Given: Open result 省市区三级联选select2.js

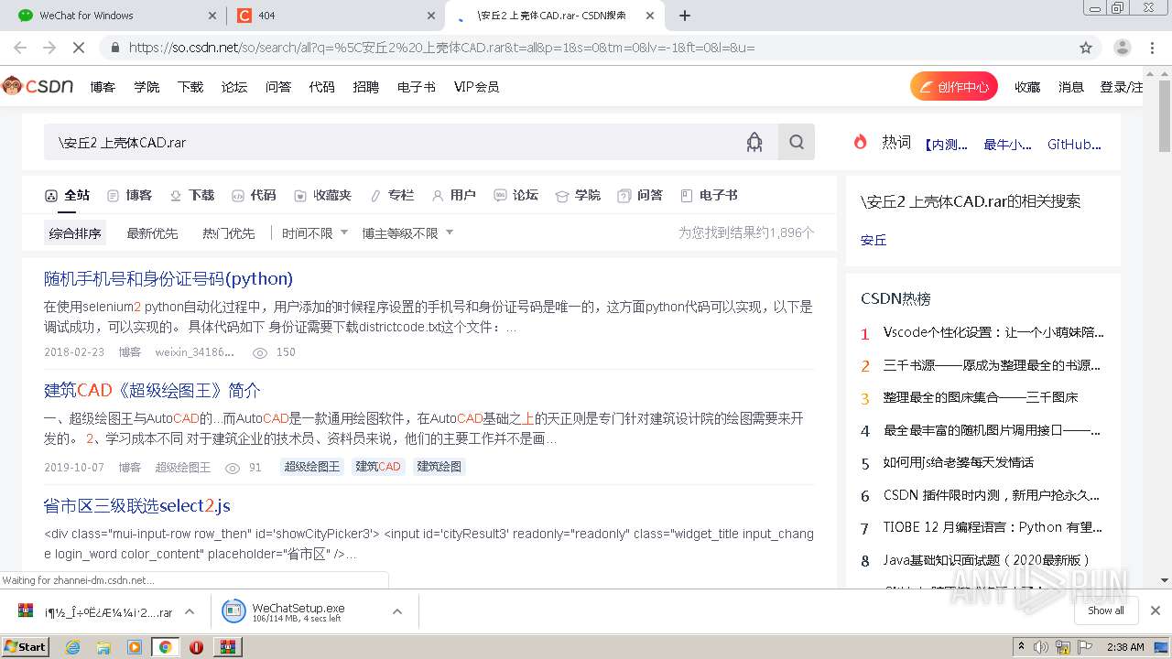Looking at the screenshot, I should (x=137, y=505).
